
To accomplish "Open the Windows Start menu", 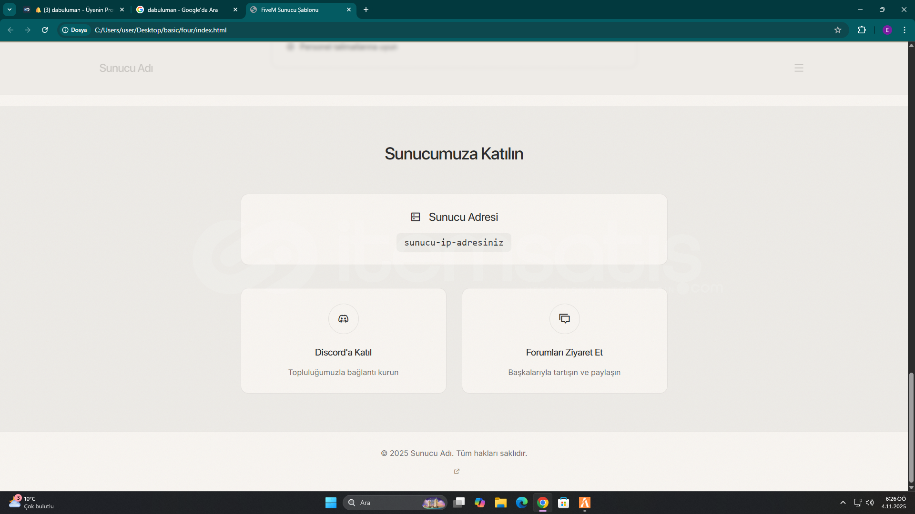I will click(x=331, y=503).
